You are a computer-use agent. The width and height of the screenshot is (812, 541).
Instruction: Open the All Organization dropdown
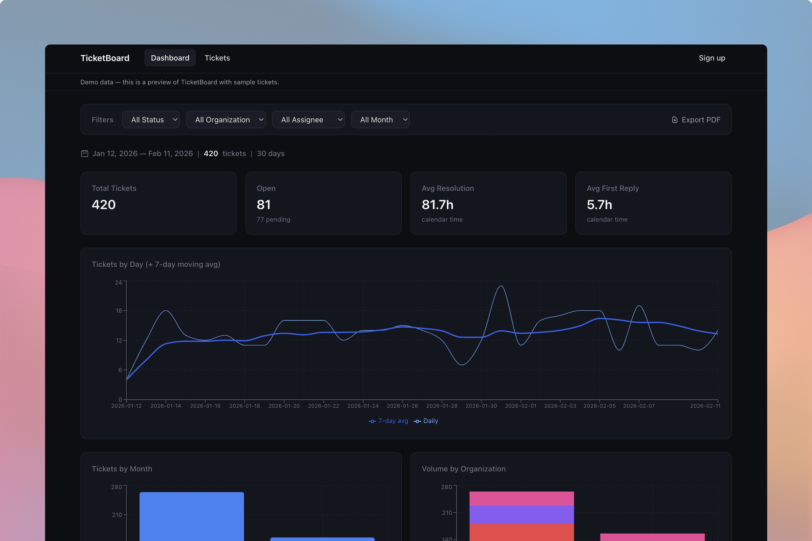[x=226, y=119]
